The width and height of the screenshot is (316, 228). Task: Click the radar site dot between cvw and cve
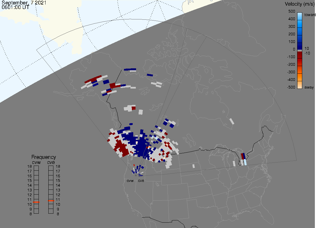(136, 175)
